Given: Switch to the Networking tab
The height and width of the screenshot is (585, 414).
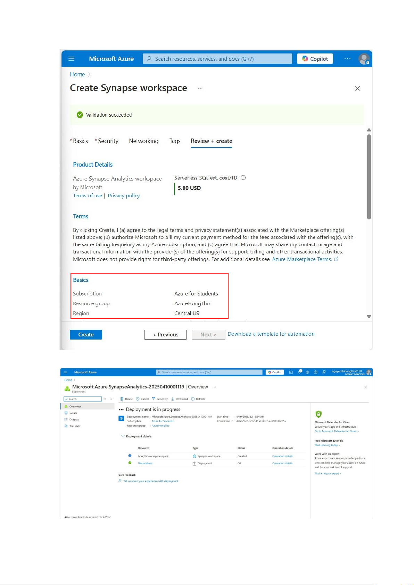Looking at the screenshot, I should 144,141.
